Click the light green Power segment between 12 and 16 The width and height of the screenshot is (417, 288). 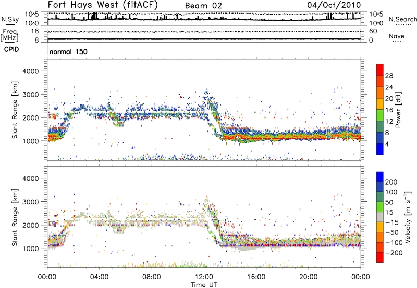[380, 115]
